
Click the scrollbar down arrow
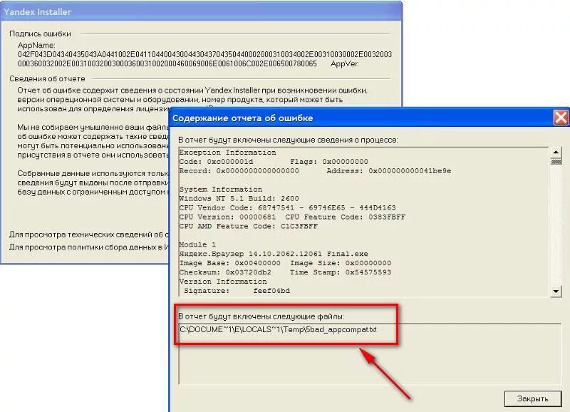coord(556,291)
